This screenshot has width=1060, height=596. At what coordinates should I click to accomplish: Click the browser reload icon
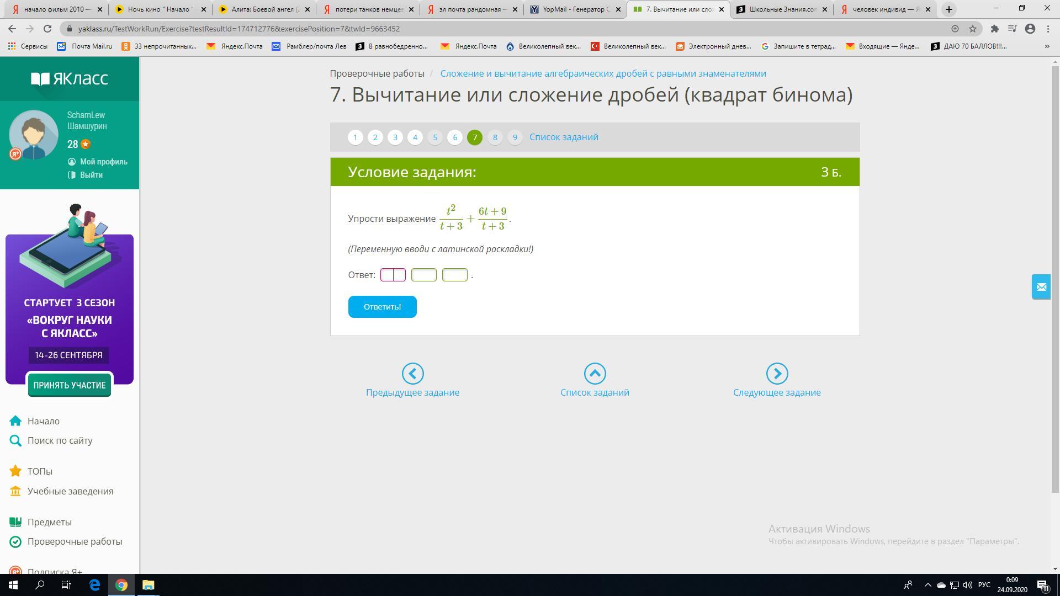point(47,29)
